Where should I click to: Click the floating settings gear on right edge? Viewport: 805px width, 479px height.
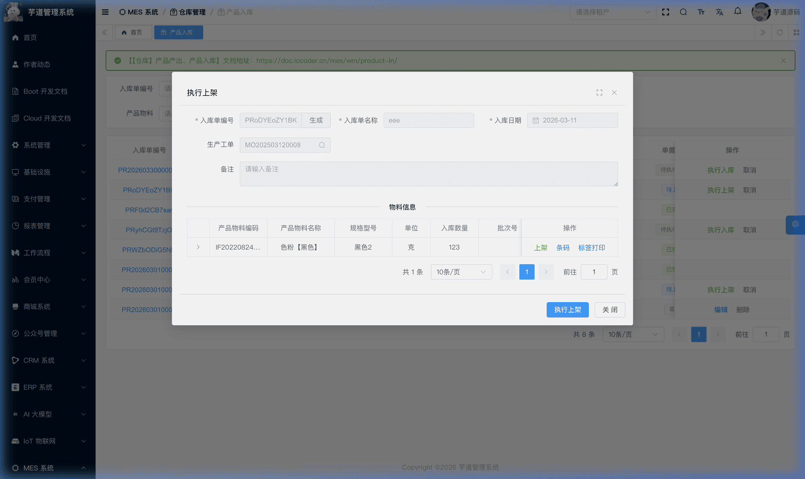[795, 224]
